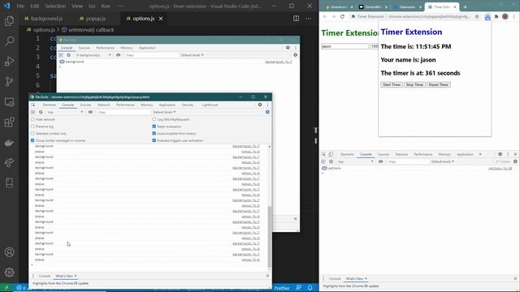Open Default levels dropdown in background DevTools

192,55
